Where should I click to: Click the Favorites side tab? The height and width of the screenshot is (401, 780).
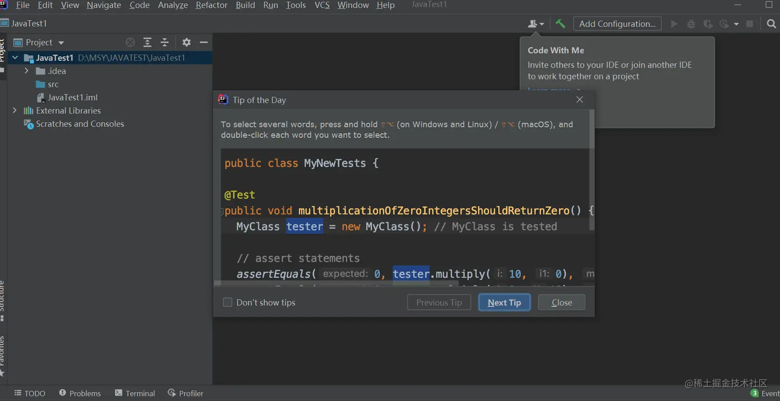3,356
